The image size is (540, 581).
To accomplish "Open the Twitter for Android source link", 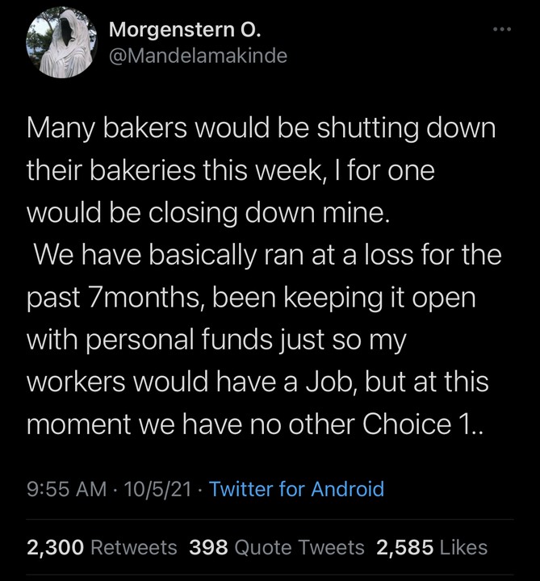I will click(296, 488).
